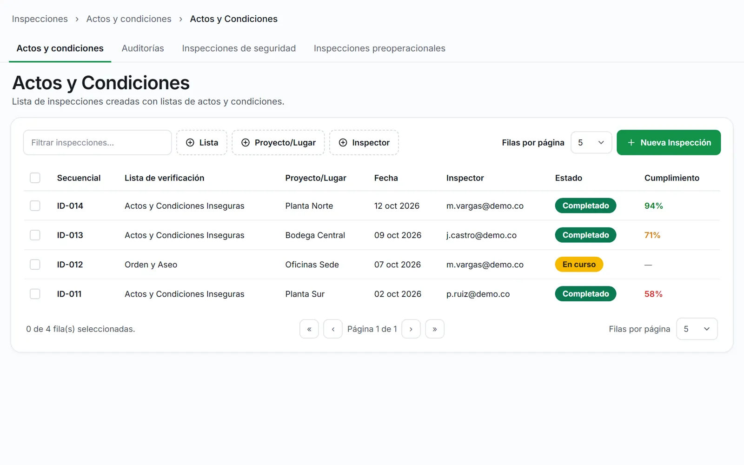Click the Orden y Aseo checklist cell
The width and height of the screenshot is (744, 465).
point(151,264)
